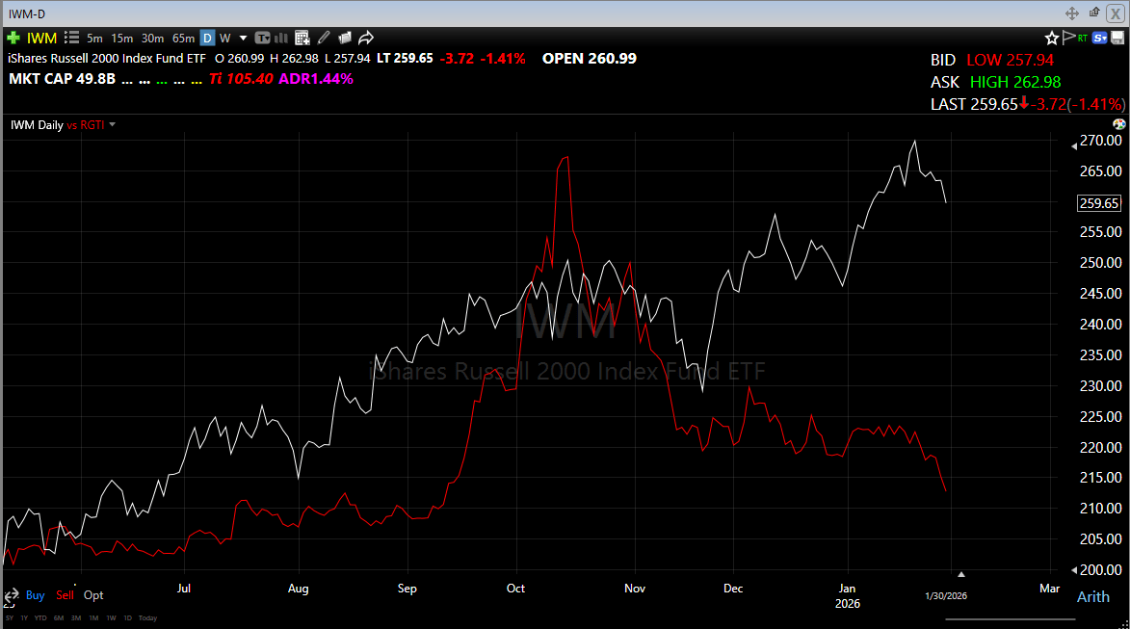This screenshot has height=629, width=1130.
Task: Select the pencil drawing tool
Action: (324, 38)
